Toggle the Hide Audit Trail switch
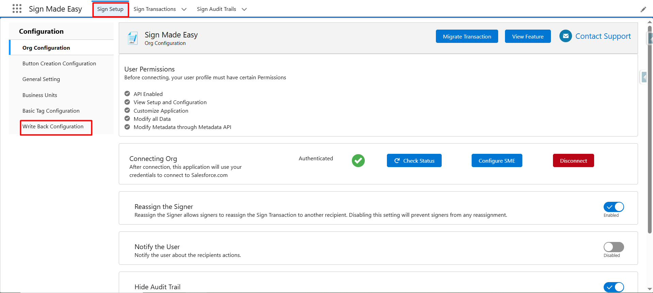This screenshot has height=293, width=653. click(x=614, y=287)
